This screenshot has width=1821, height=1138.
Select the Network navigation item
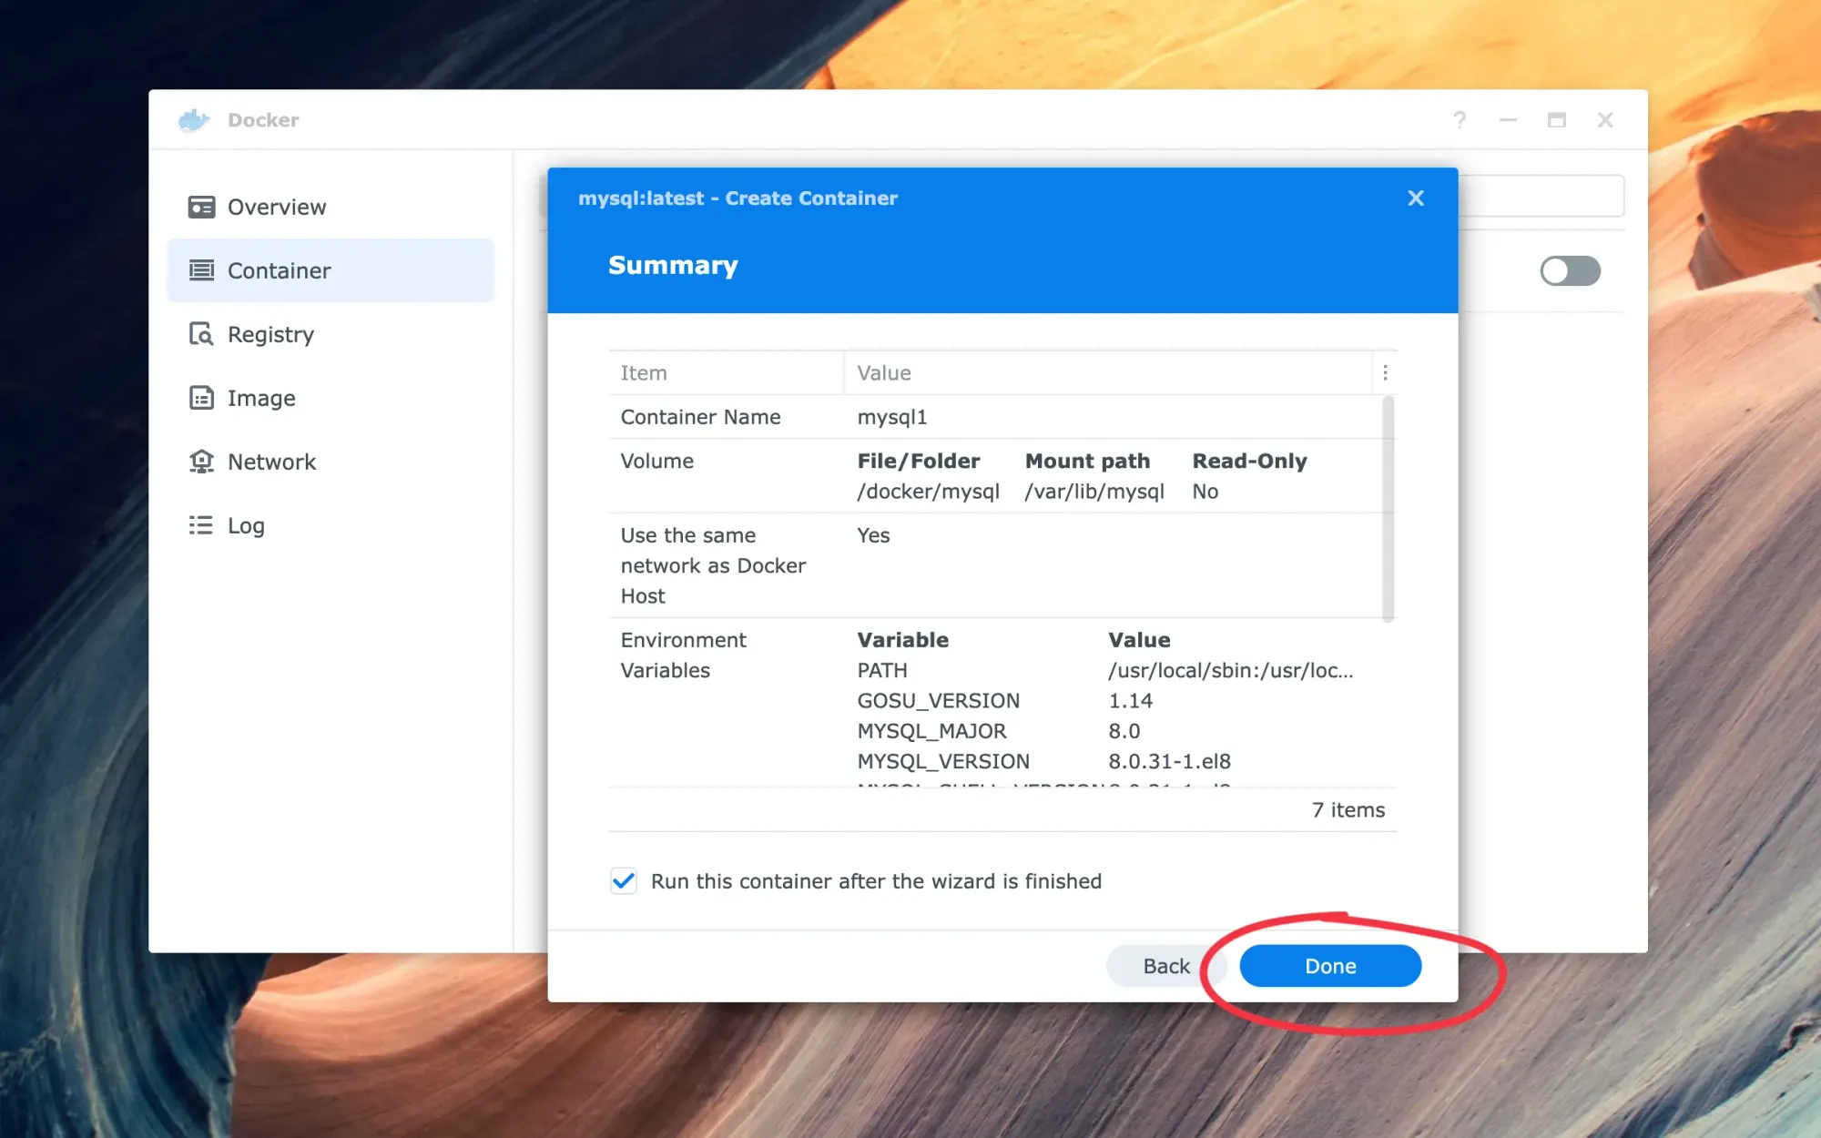271,460
